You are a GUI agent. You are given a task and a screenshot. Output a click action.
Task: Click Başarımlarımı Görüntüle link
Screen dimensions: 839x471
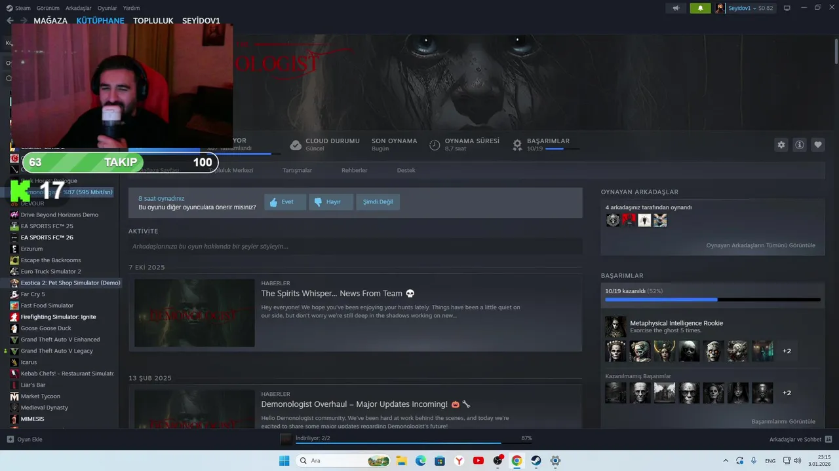[x=783, y=421]
